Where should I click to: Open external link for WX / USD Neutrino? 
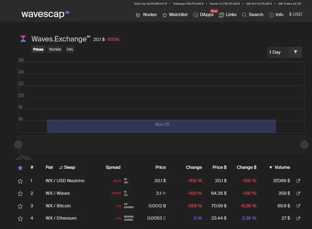[x=298, y=181]
